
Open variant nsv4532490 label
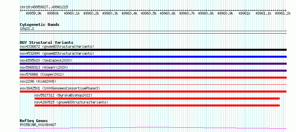point(57,53)
